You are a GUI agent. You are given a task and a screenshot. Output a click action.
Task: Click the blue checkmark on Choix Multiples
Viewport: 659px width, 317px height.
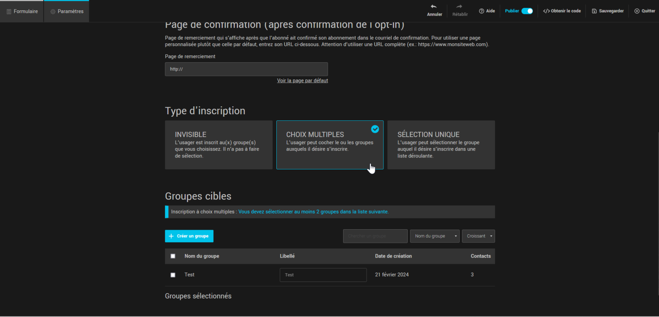375,129
